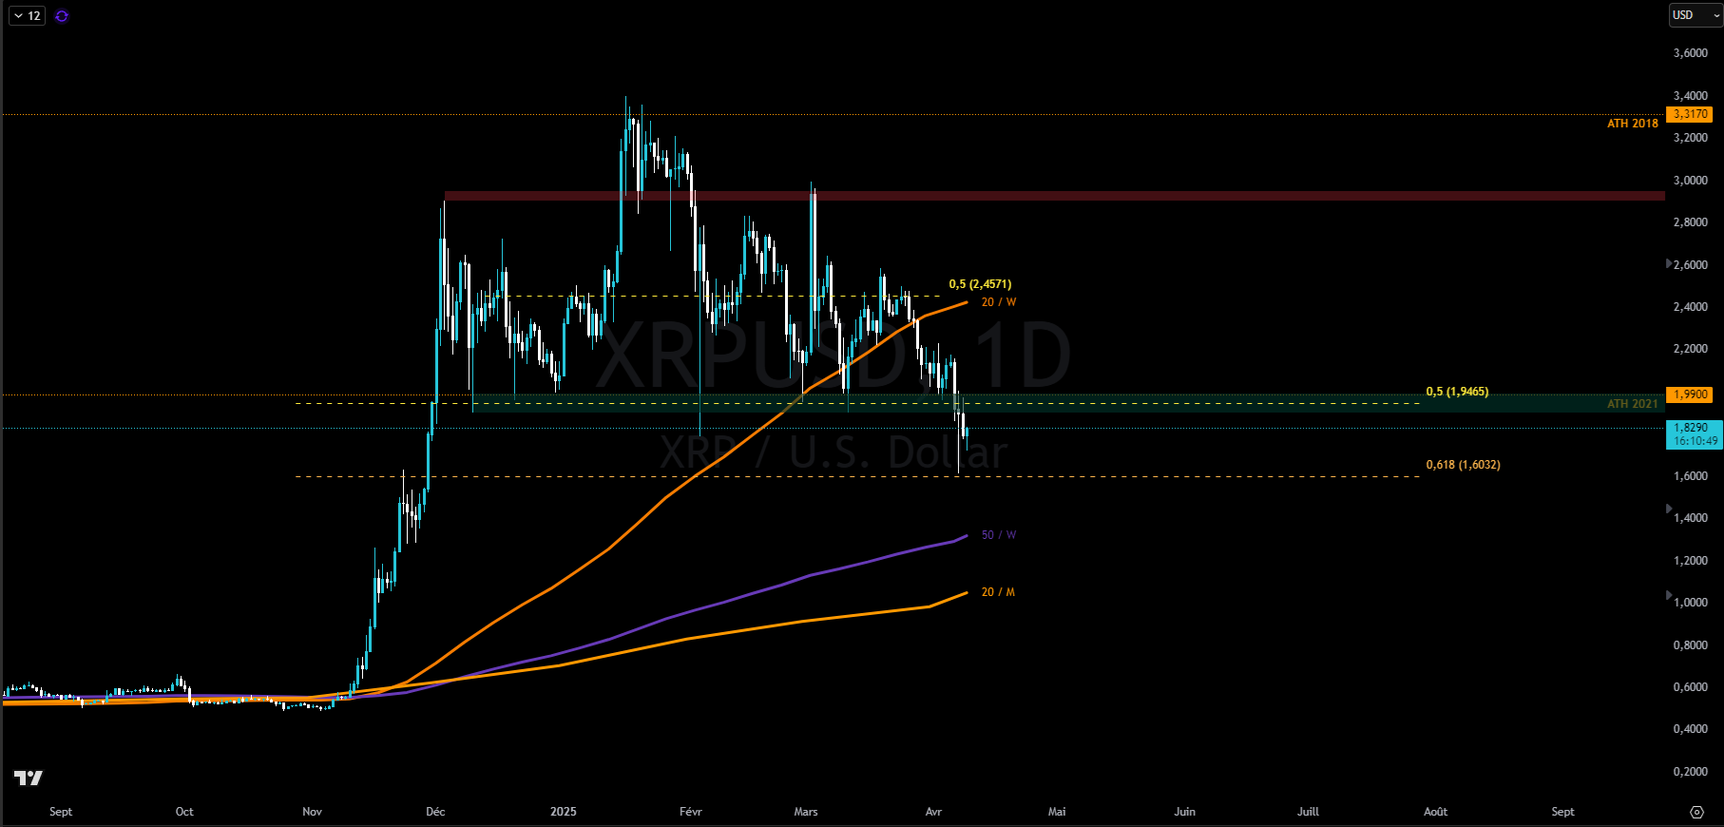Click the 2025 marker on time axis
1724x827 pixels.
click(563, 812)
